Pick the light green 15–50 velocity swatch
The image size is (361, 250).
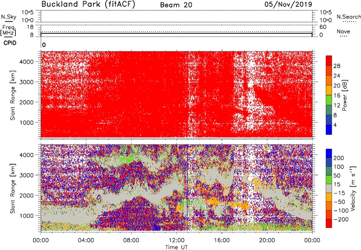tap(329, 180)
